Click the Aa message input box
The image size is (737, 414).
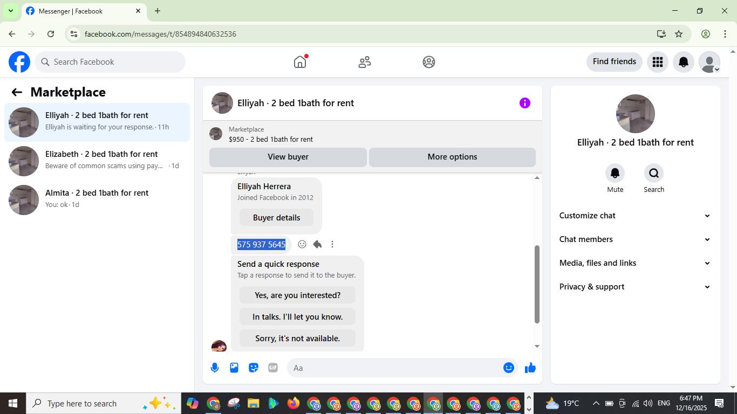(395, 368)
